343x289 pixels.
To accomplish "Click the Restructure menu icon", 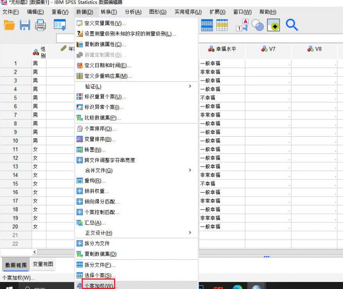I will tap(80, 181).
